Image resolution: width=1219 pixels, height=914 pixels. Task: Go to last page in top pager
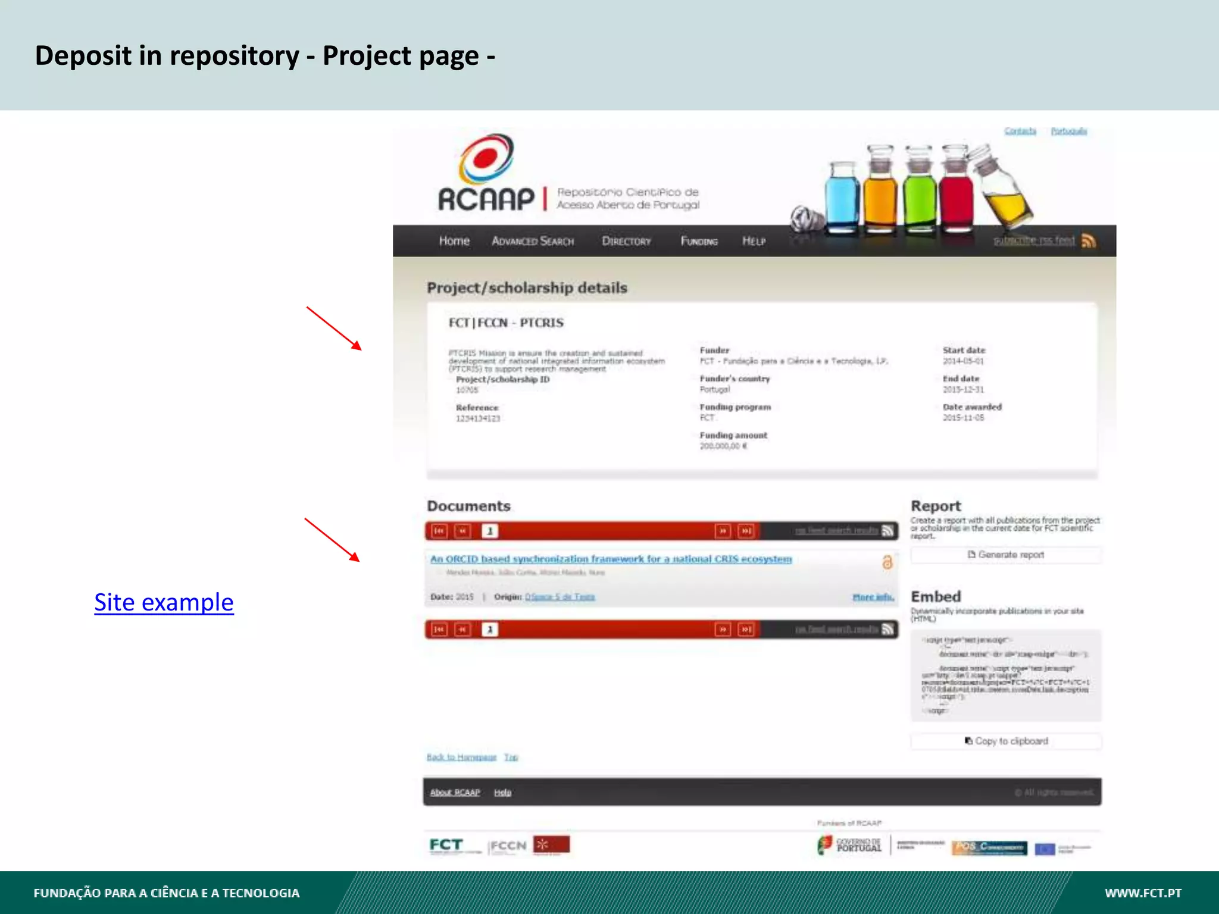(x=746, y=531)
